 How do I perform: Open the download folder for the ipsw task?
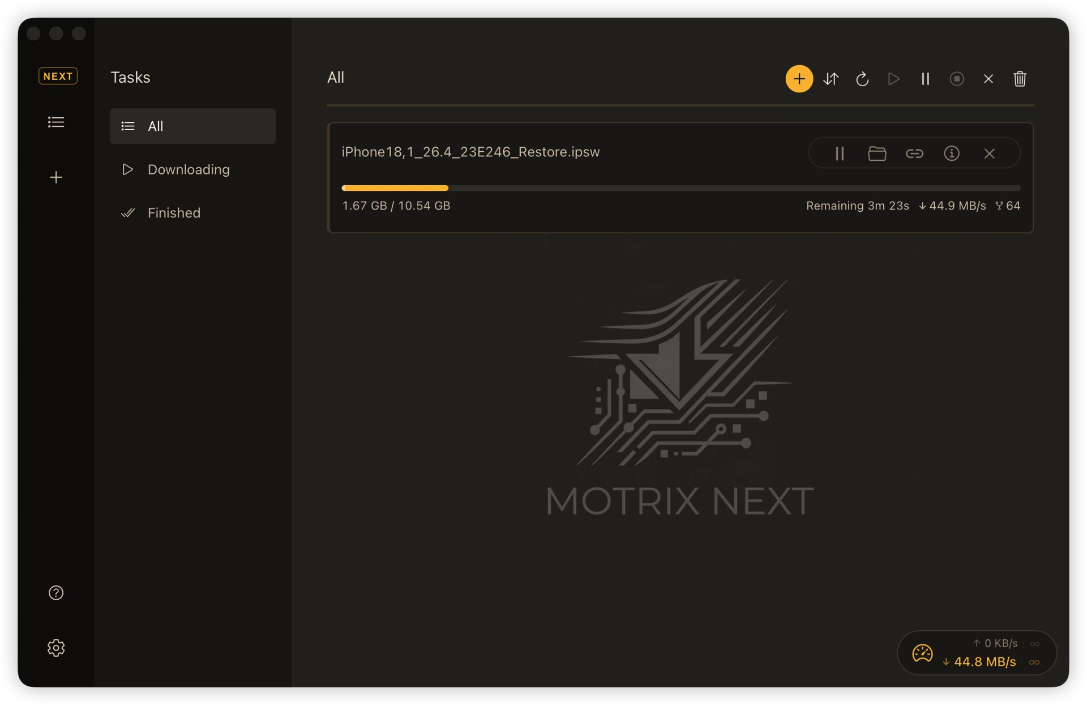tap(877, 153)
